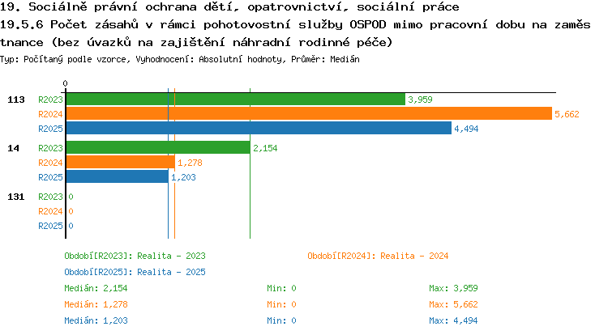Click the green R2023 bar for group 113
The width and height of the screenshot is (608, 335).
tap(236, 100)
